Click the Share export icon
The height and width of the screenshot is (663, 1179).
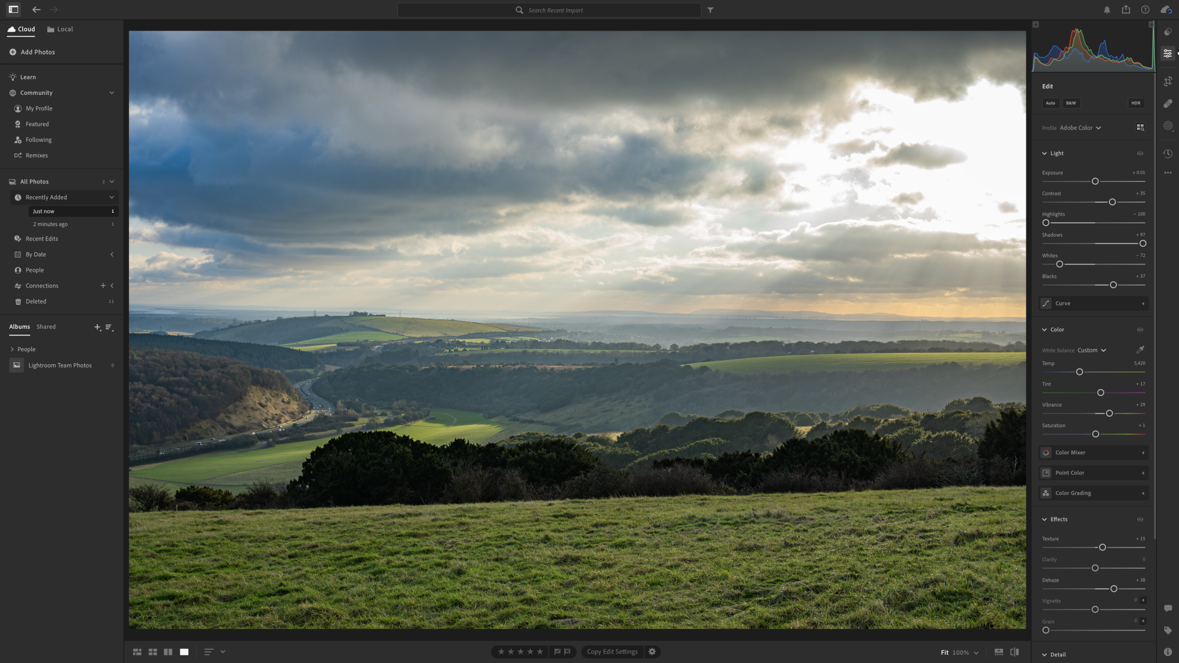[1126, 9]
